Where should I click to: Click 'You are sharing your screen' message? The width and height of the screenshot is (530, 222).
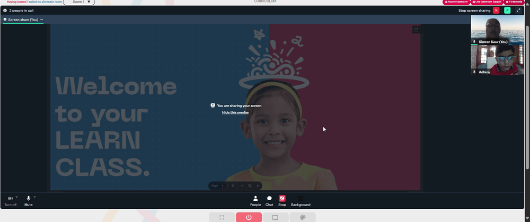click(x=239, y=106)
